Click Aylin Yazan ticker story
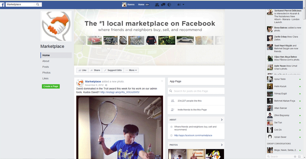Viewport: 306px width, 159px height. pos(284,67)
